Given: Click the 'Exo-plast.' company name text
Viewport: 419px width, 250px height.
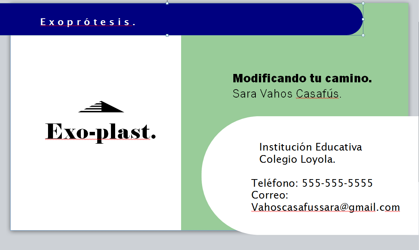Looking at the screenshot, I should coord(101,131).
